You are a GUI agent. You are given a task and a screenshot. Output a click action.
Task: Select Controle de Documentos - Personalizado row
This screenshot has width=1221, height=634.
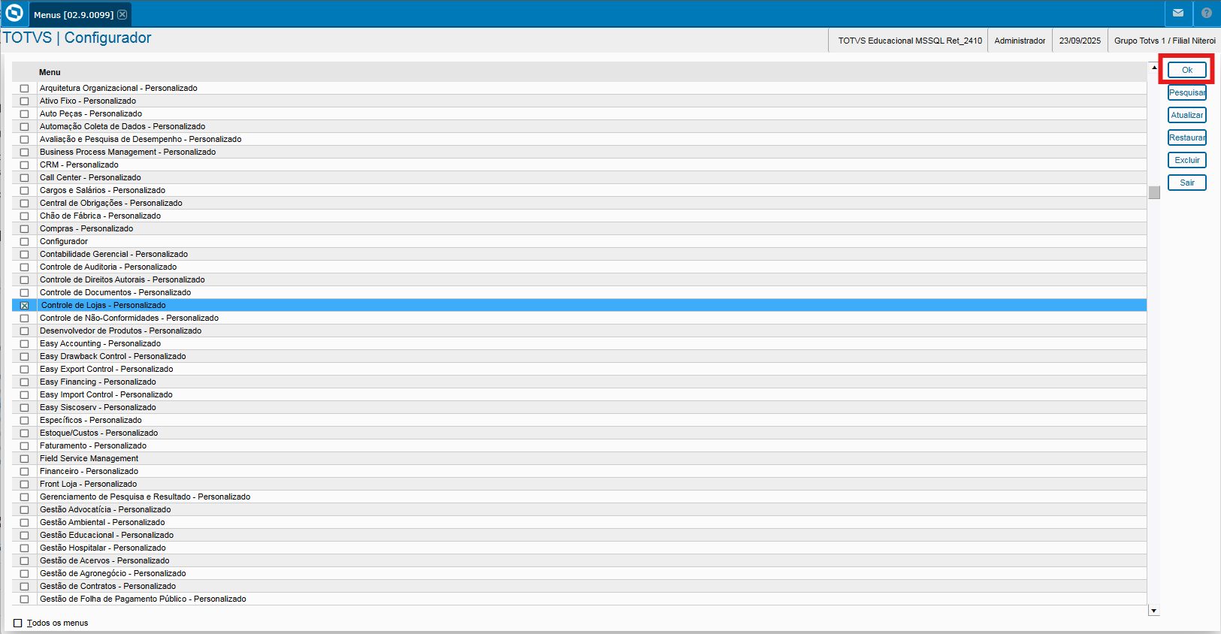579,293
